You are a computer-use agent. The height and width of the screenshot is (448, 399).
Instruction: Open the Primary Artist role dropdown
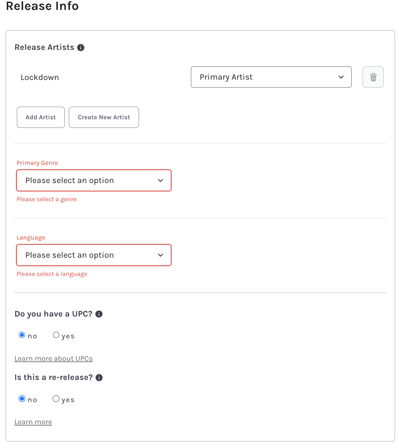click(x=271, y=77)
